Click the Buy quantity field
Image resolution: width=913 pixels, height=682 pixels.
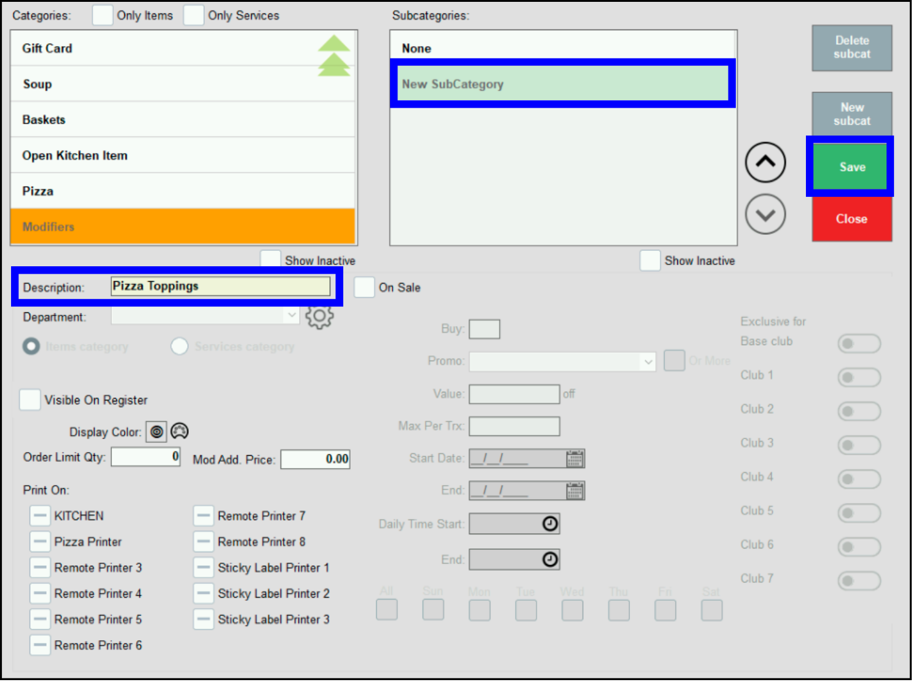point(484,329)
